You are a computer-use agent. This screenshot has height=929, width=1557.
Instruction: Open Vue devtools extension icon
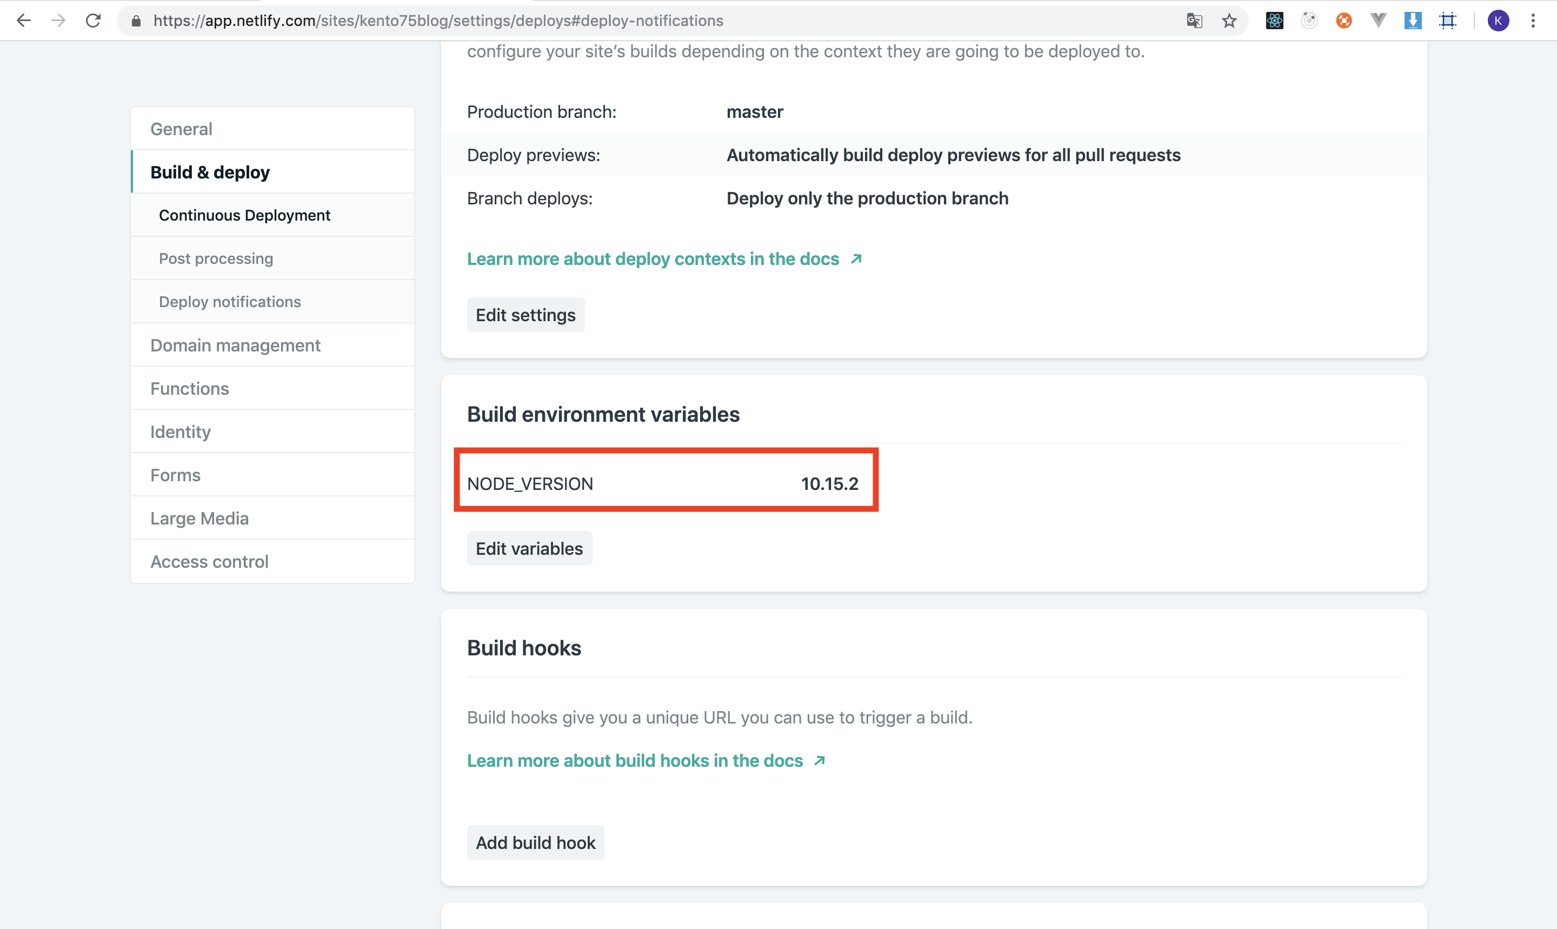[1378, 21]
